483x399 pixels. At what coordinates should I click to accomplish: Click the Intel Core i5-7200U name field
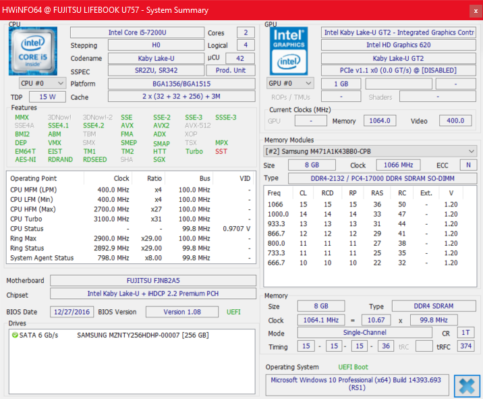136,32
